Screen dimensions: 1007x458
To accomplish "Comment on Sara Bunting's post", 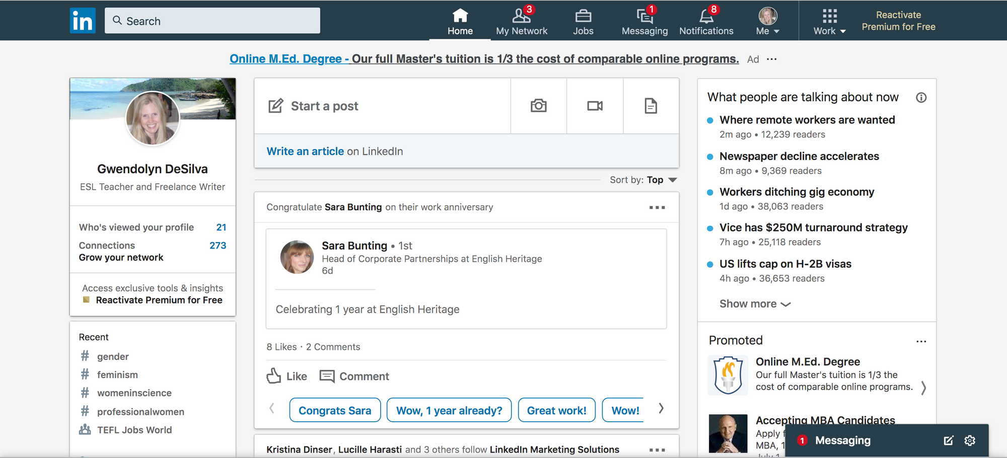I will (354, 376).
